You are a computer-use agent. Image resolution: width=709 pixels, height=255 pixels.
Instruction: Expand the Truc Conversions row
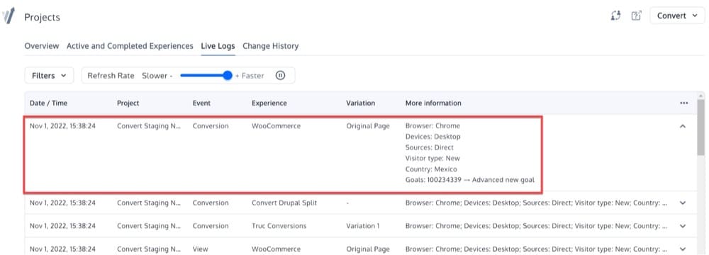(683, 226)
